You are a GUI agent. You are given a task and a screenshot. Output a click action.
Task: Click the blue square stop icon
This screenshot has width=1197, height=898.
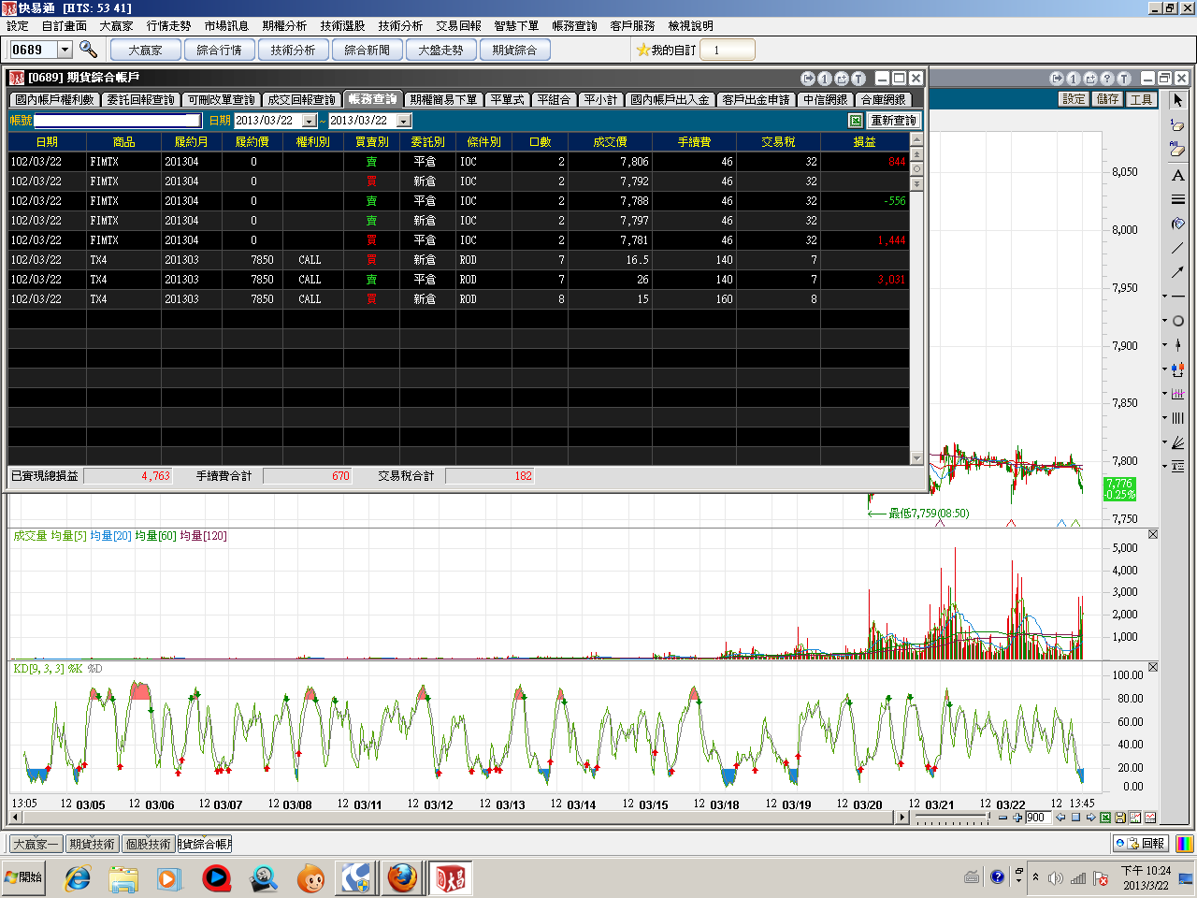click(x=1075, y=818)
